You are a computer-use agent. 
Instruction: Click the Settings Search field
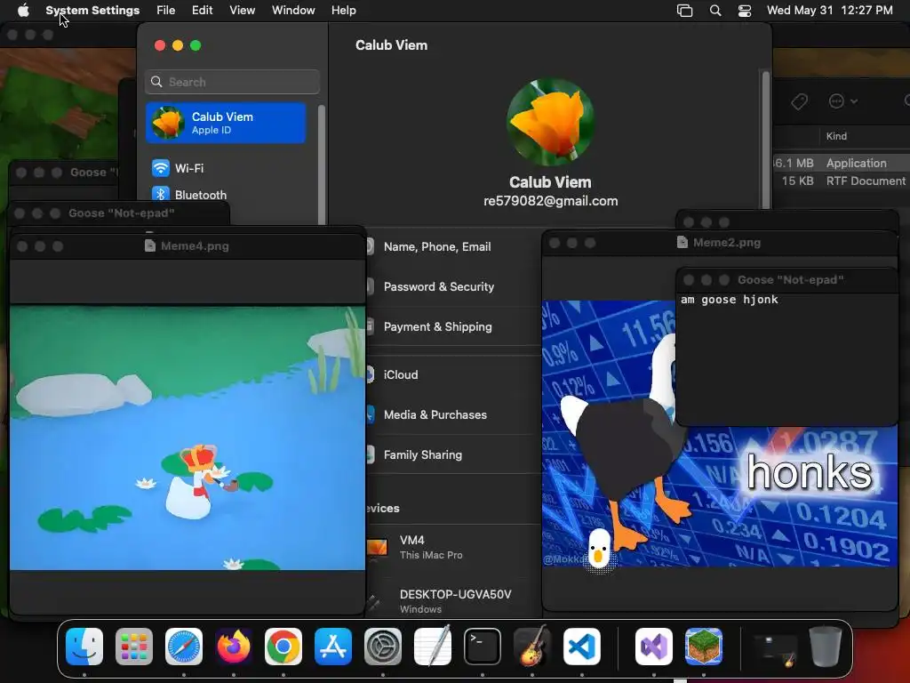pyautogui.click(x=232, y=82)
